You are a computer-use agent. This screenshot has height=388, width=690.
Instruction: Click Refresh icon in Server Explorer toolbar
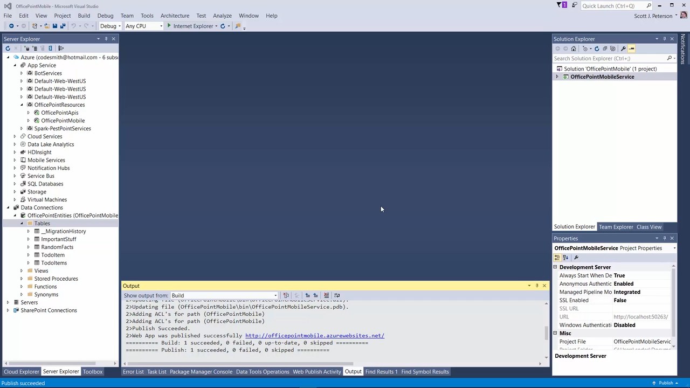[x=8, y=48]
